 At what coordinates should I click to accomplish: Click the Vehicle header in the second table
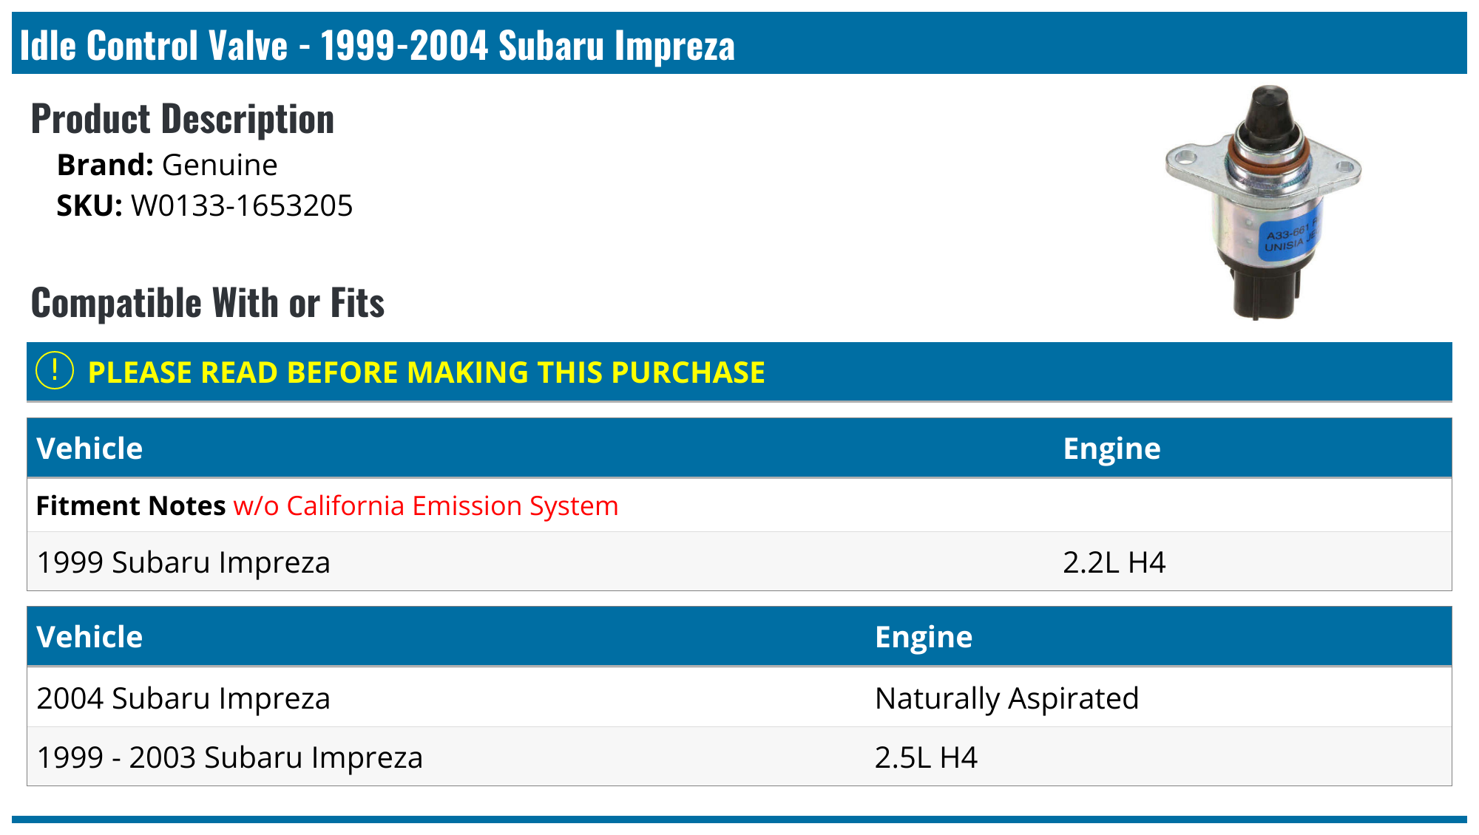(89, 637)
